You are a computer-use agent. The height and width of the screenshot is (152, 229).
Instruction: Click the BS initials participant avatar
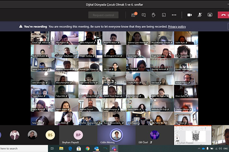[x=50, y=135]
